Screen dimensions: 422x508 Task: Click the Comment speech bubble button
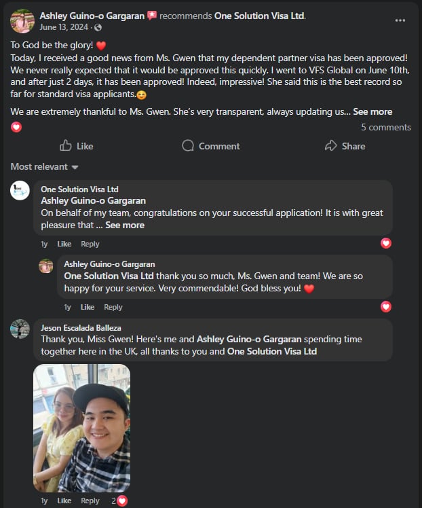tap(211, 146)
